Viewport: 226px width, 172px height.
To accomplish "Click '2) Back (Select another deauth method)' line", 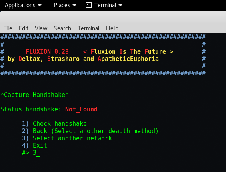I will point(90,131).
